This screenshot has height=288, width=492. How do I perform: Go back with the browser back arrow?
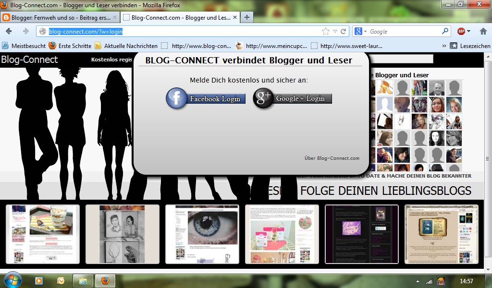pos(9,31)
